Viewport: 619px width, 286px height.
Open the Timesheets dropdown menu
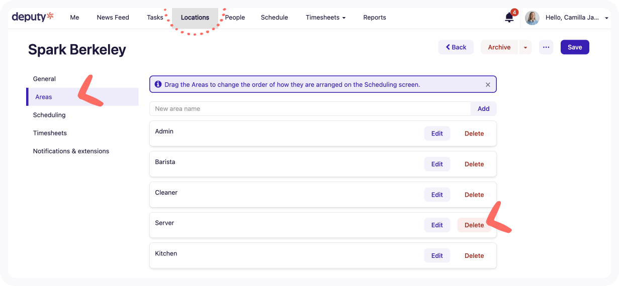pos(325,18)
